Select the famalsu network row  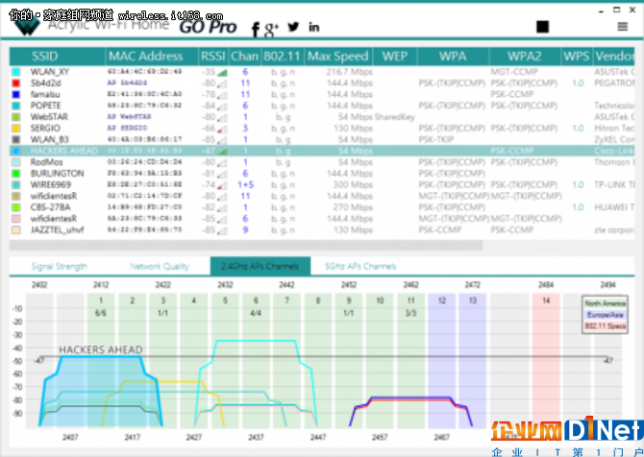322,94
